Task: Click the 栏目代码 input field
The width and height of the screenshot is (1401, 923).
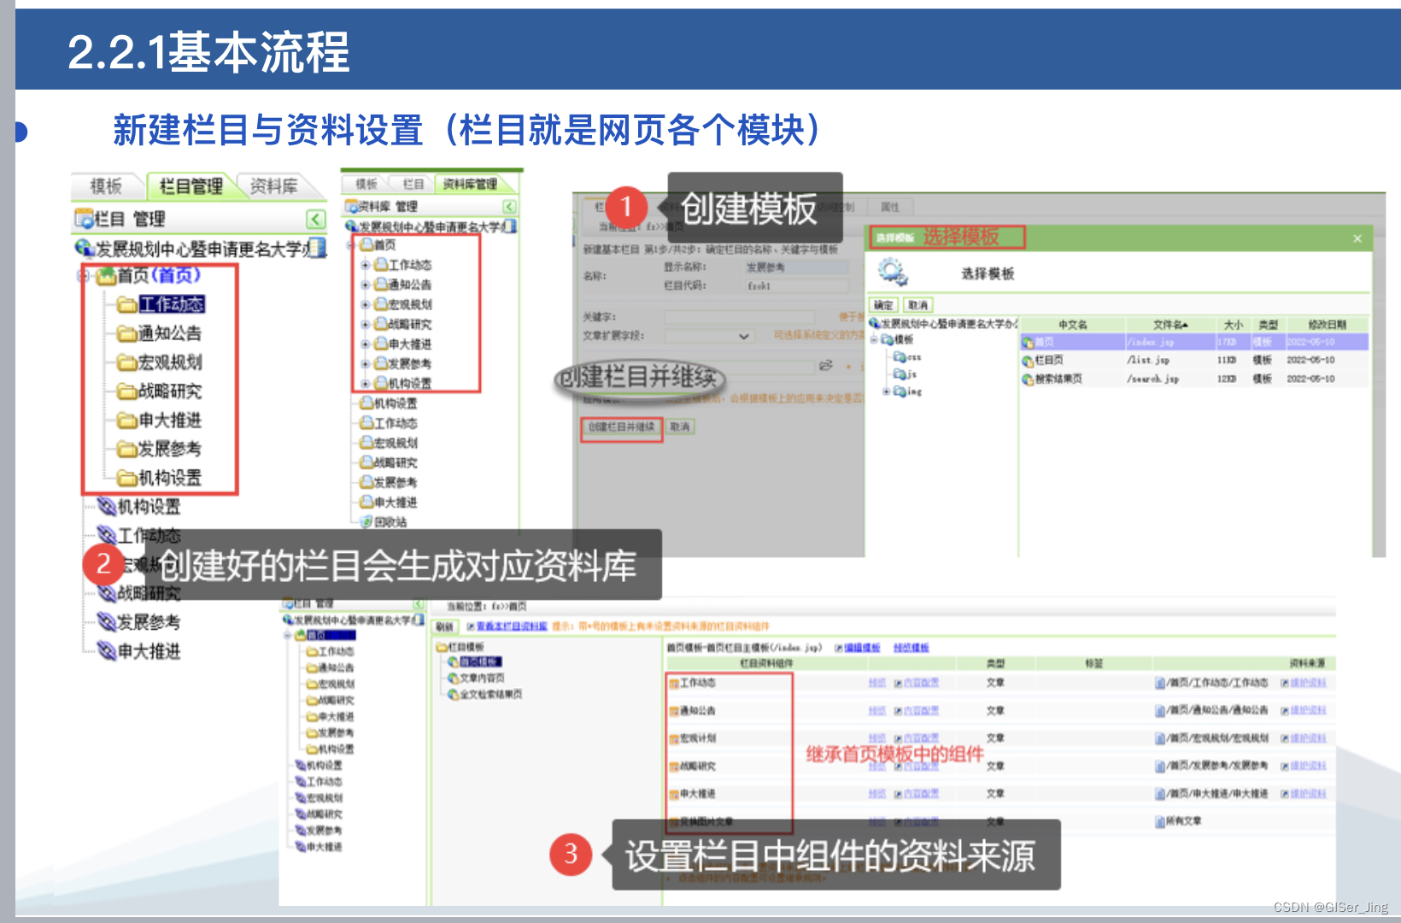Action: (797, 286)
